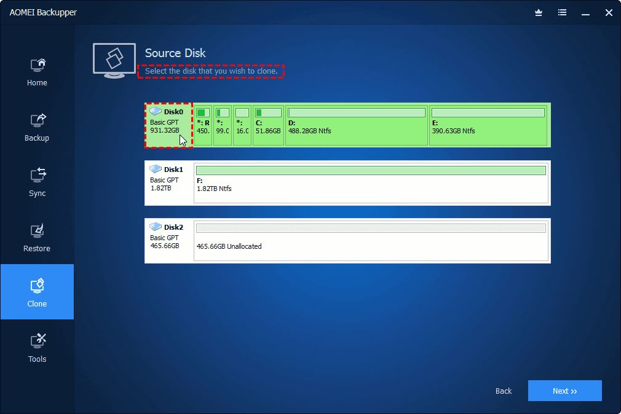Viewport: 621px width, 414px height.
Task: Select the Clone sidebar tab
Action: coord(37,292)
